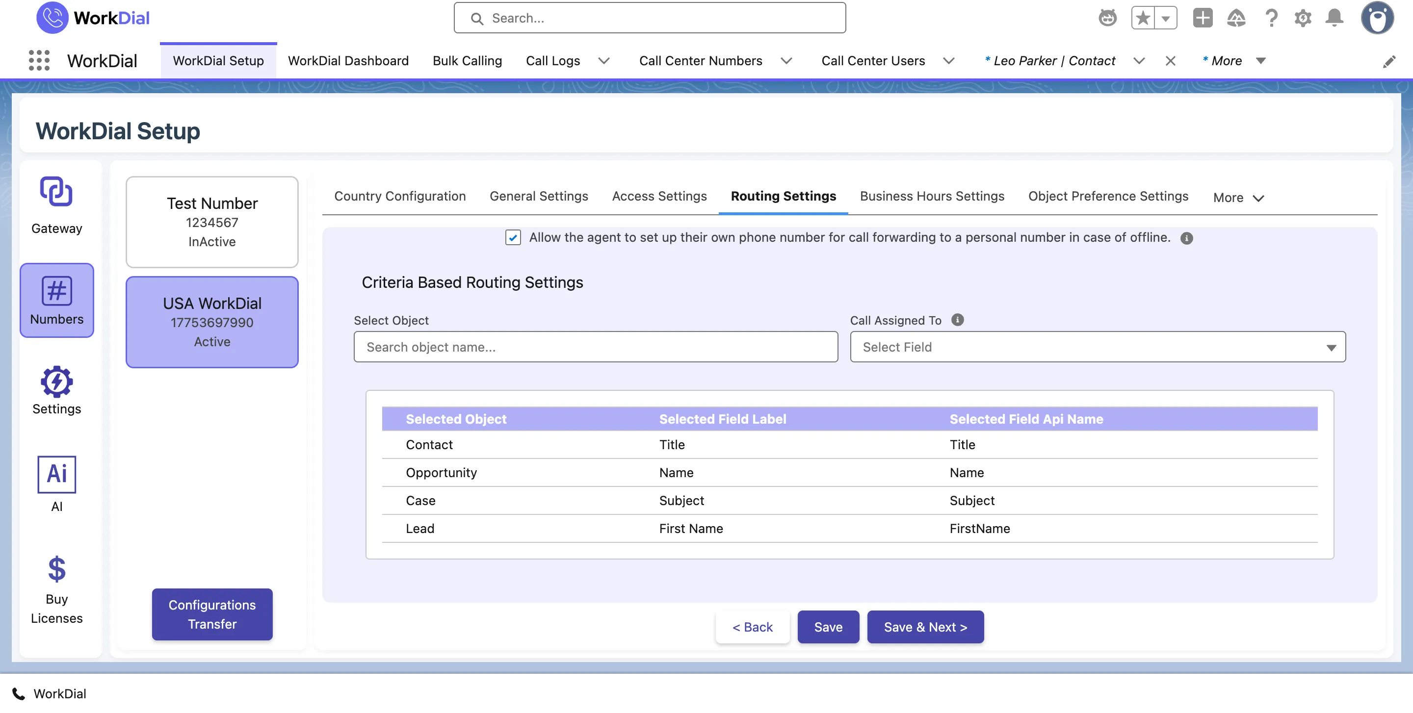Open Bulk Calling tab
The image size is (1413, 713).
click(467, 61)
